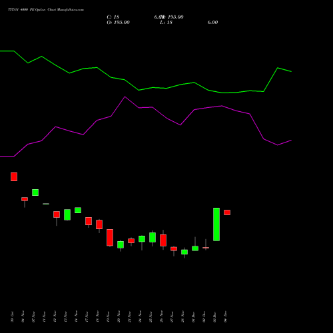
Task: Click the red candlestick for 30 Oct
Action: 14,176
